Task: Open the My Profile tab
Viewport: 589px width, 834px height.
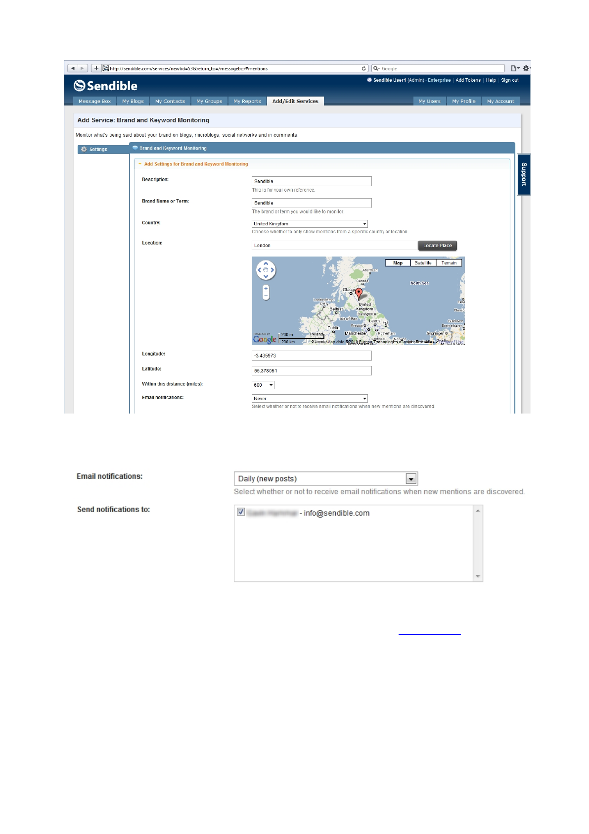Action: (x=464, y=101)
